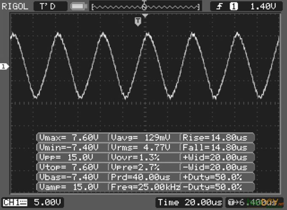287x210 pixels.
Task: Click the CH1 coupling indicator
Action: point(14,202)
